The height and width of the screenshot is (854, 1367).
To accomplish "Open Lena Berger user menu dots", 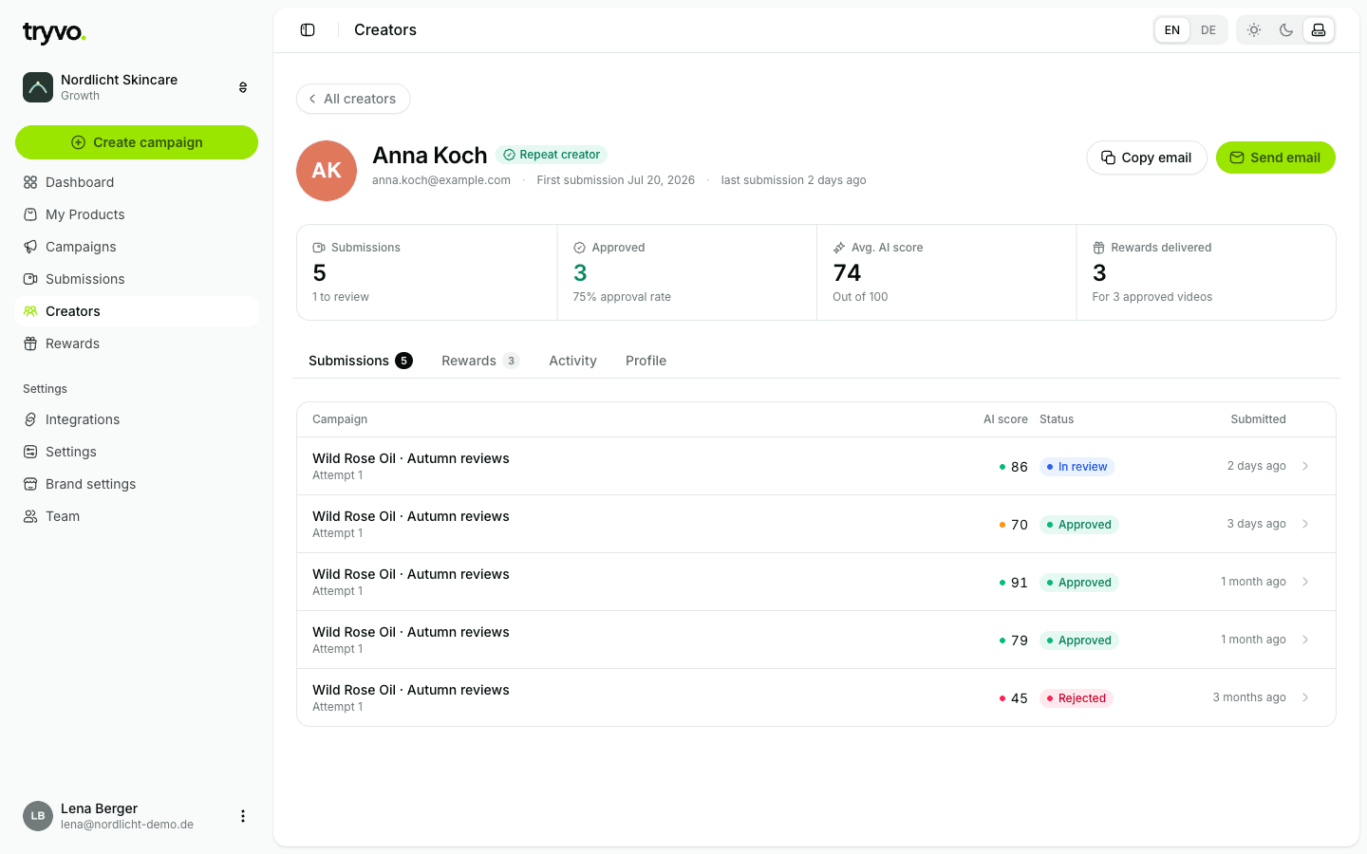I will click(x=243, y=816).
